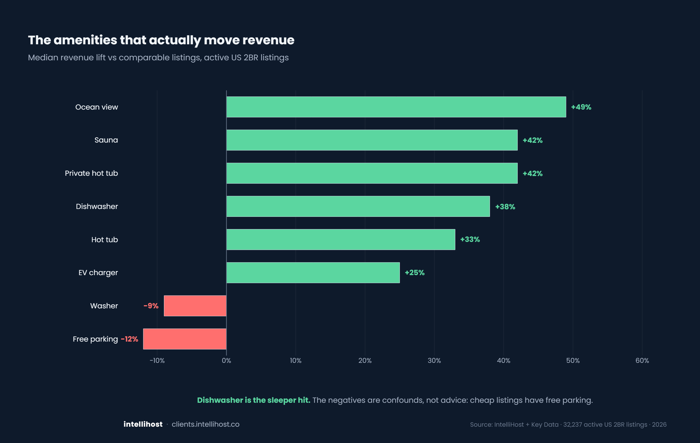
Task: Click the Hot tub category label
Action: pyautogui.click(x=104, y=240)
